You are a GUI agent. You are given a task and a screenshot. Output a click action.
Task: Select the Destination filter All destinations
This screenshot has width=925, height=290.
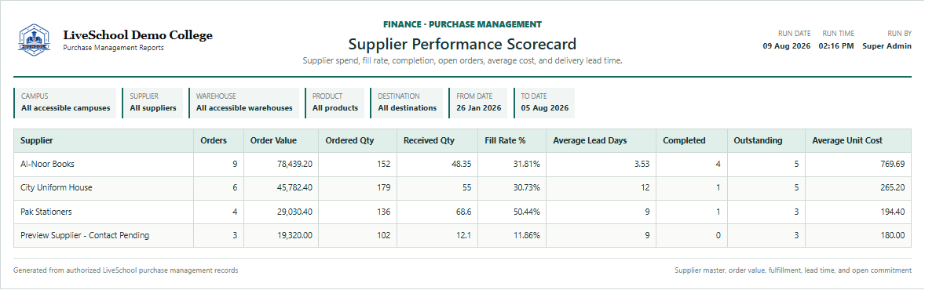[x=407, y=103]
